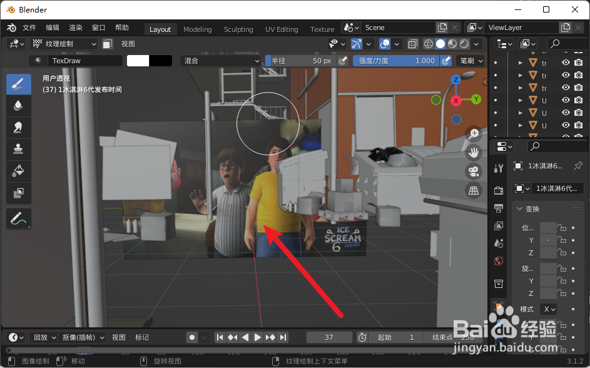Open the viewport 视图 menu
Screen dimensions: 590x368
pyautogui.click(x=128, y=44)
